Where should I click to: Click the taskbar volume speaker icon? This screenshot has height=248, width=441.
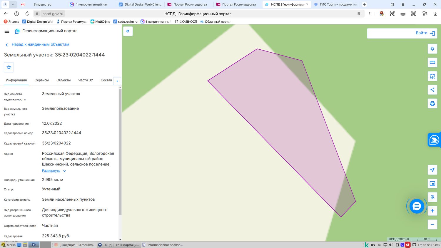tap(391, 245)
